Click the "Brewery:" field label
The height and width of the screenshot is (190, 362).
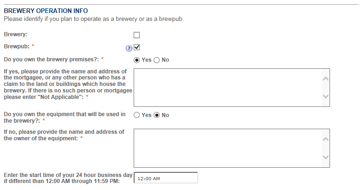tap(15, 34)
